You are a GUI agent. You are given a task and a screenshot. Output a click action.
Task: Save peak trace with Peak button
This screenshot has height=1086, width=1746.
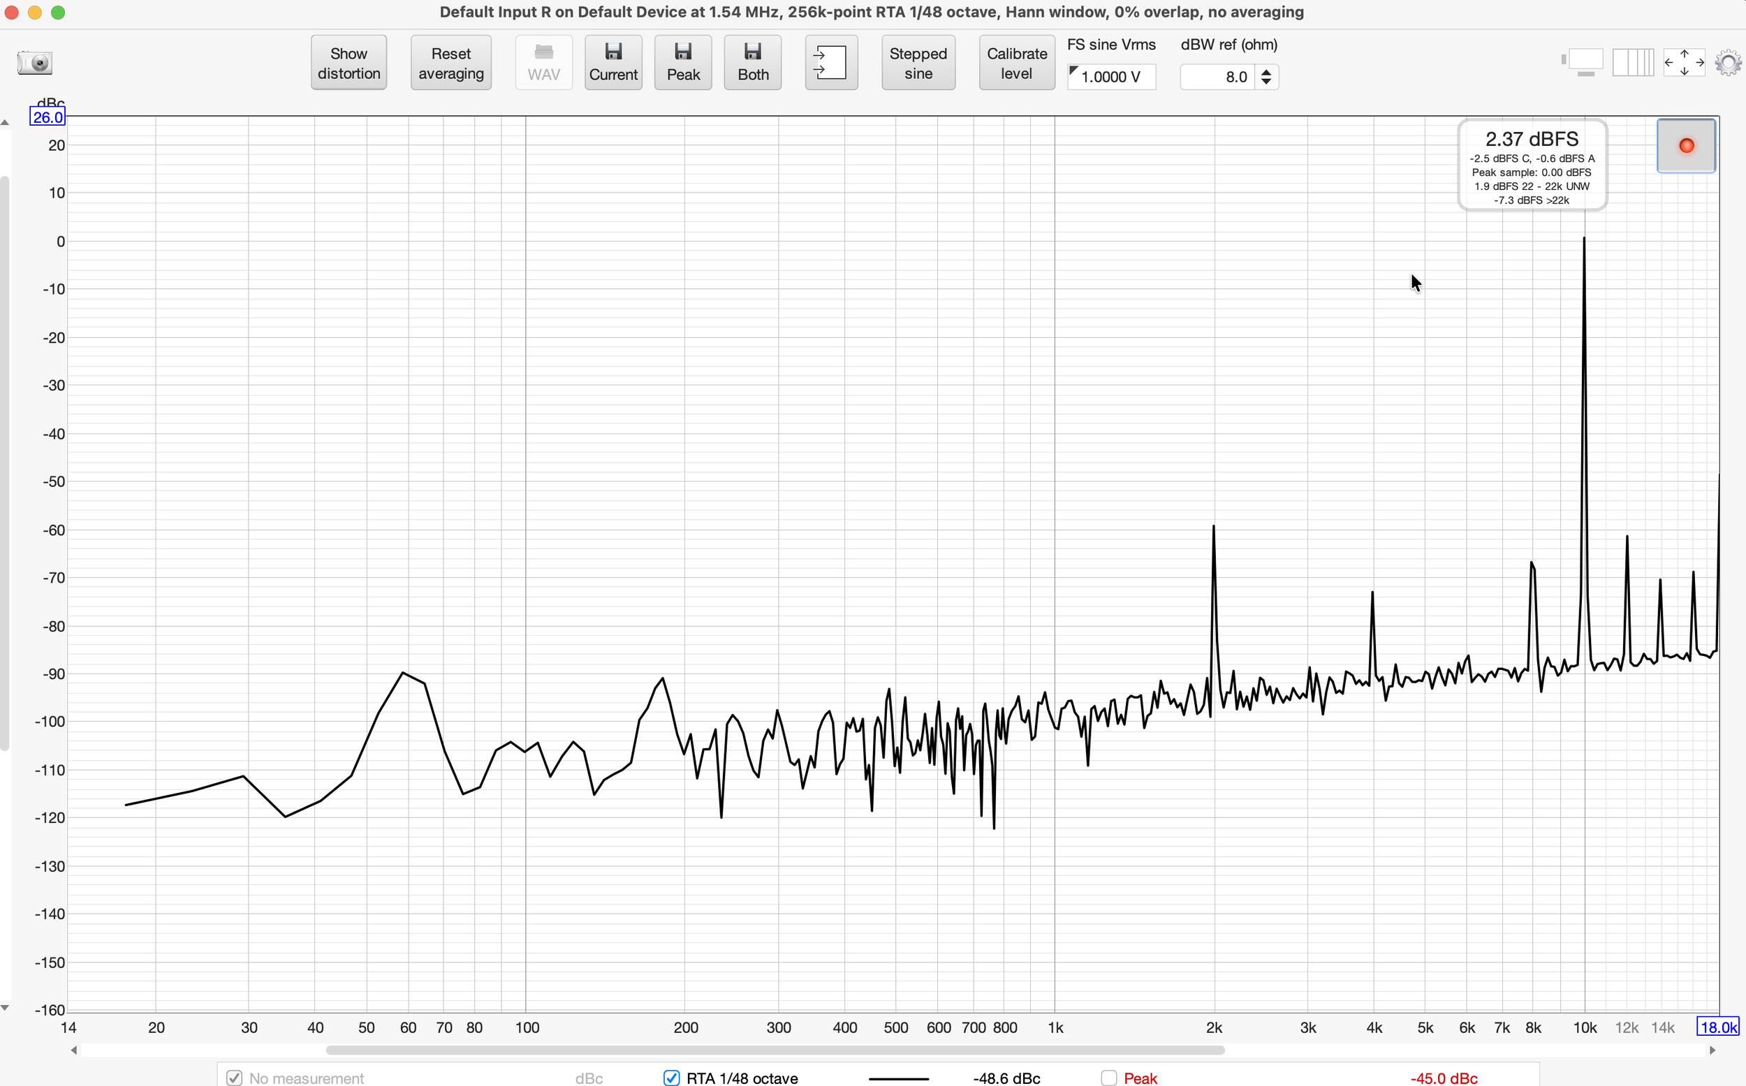[x=682, y=63]
